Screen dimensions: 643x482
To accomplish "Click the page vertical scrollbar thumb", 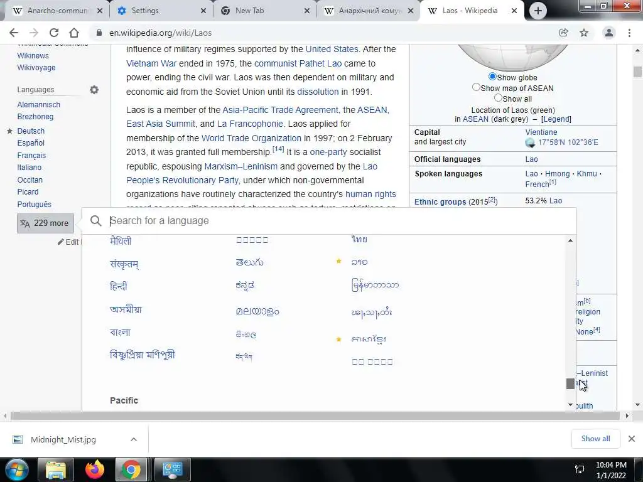I will click(x=637, y=72).
